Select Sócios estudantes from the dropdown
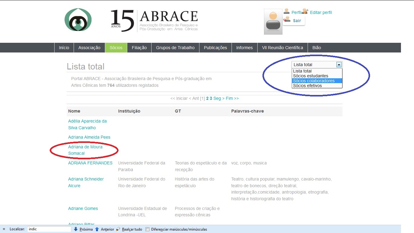Screen dimensions: 414x233 point(310,76)
